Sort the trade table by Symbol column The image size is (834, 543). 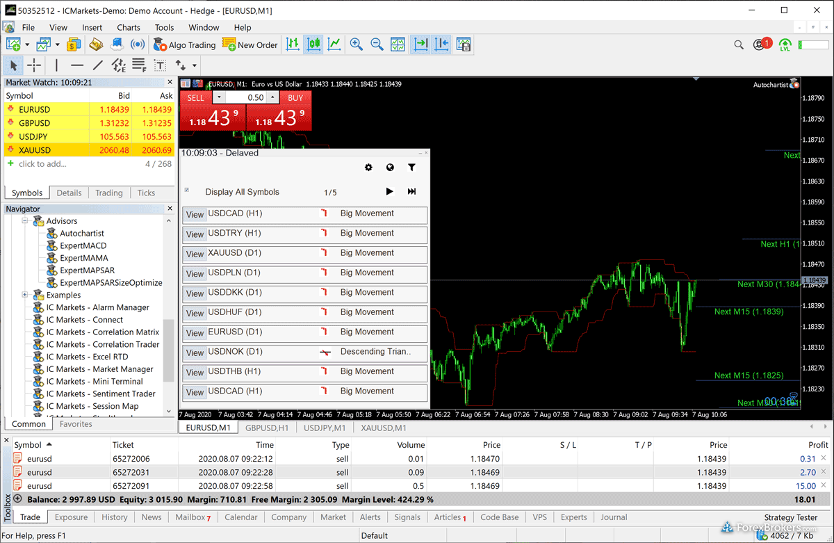tap(28, 445)
